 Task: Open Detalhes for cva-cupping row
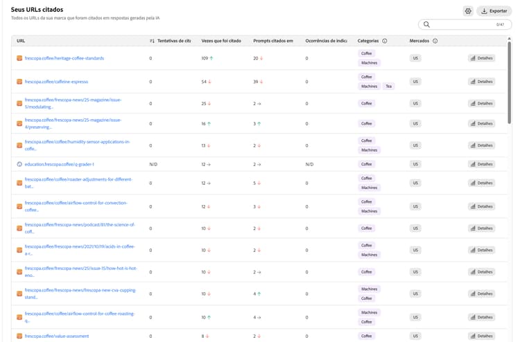(482, 294)
